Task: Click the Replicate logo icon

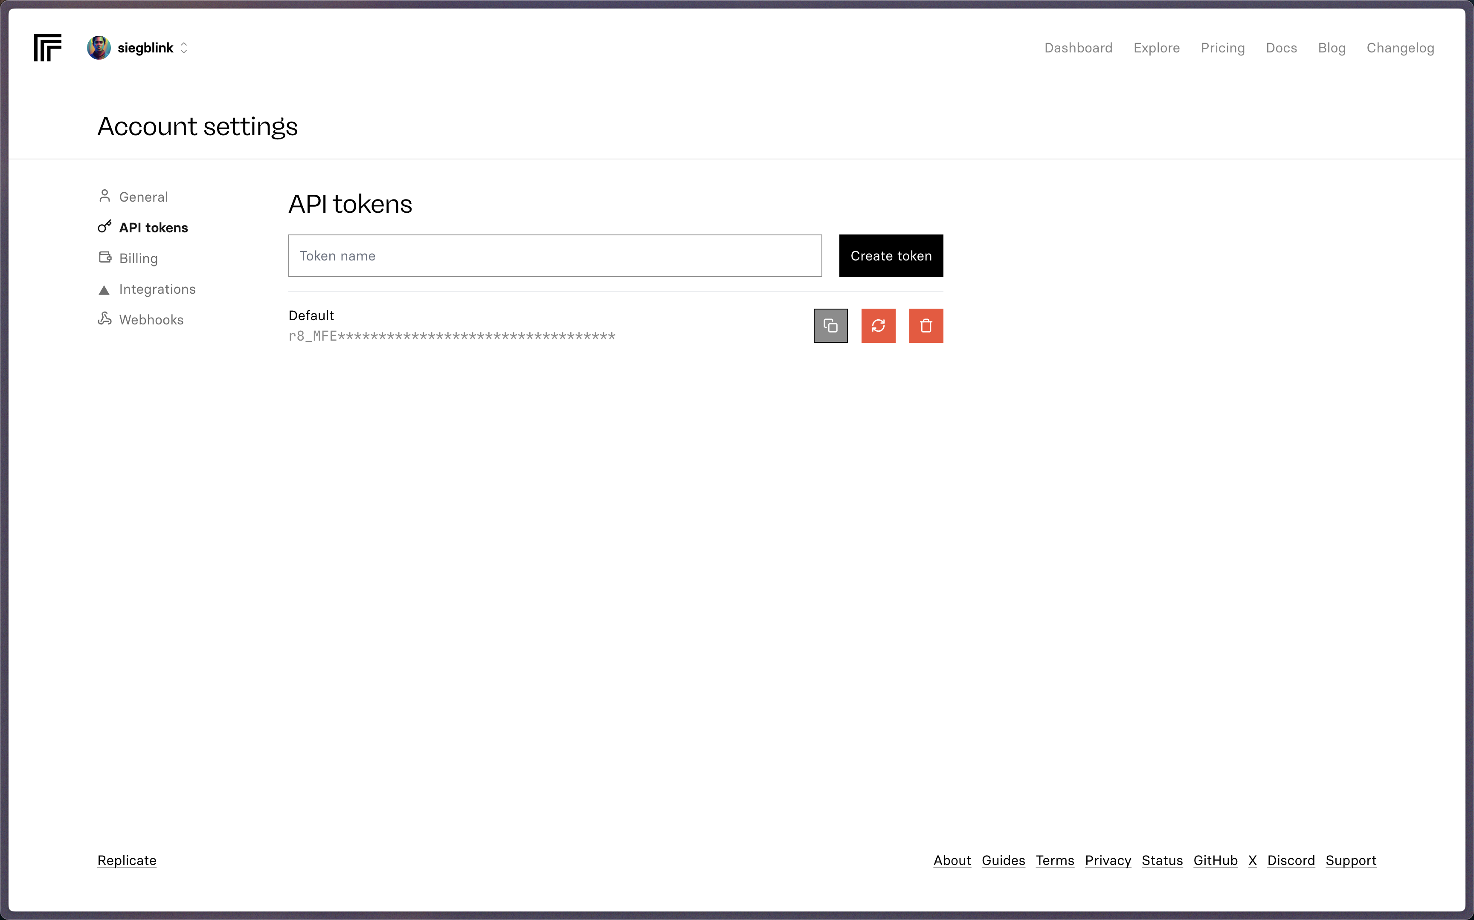Action: coord(47,47)
